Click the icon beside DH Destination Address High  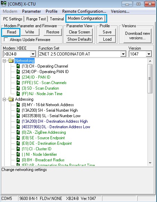[18, 121]
